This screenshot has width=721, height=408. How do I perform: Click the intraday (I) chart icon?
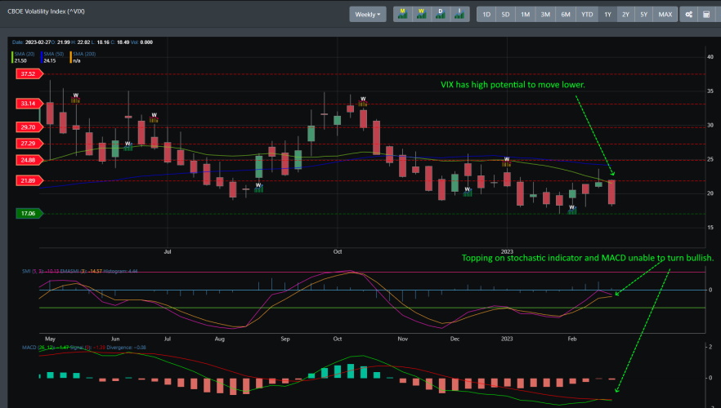pos(459,14)
